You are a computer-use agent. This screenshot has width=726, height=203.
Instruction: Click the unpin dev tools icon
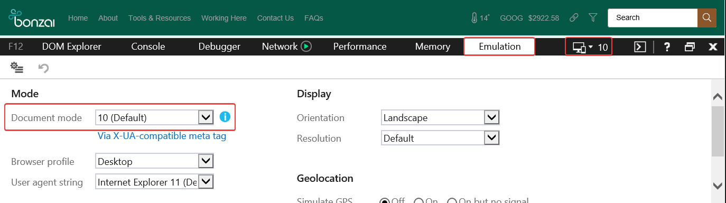coord(690,47)
